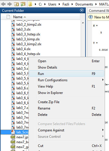Click the Forward navigation arrow icon

10,4
